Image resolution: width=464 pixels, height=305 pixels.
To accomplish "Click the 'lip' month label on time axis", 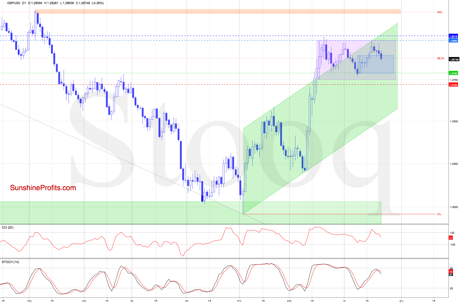I will [132, 301].
